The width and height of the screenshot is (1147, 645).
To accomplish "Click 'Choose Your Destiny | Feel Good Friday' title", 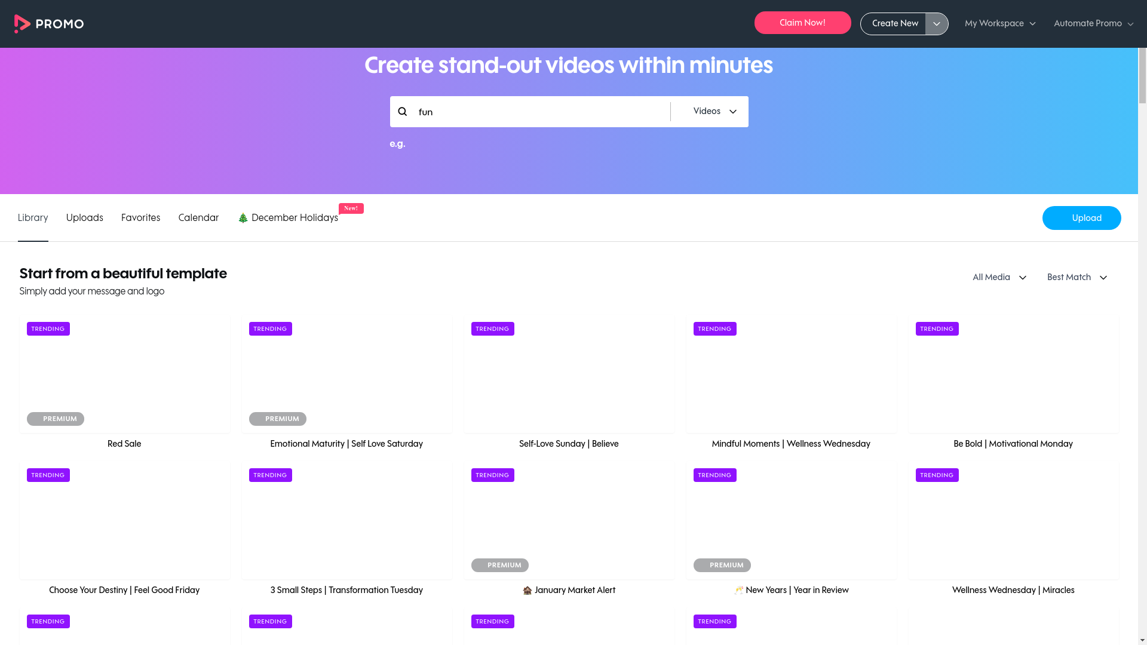I will click(124, 590).
